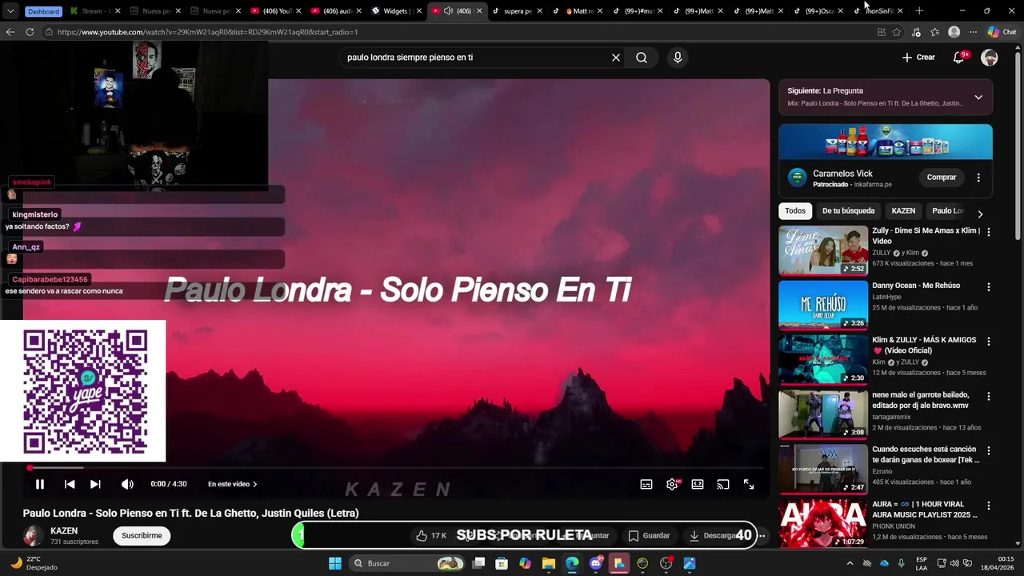Viewport: 1024px width, 576px height.
Task: Open Microsoft Store from the taskbar
Action: tap(502, 563)
